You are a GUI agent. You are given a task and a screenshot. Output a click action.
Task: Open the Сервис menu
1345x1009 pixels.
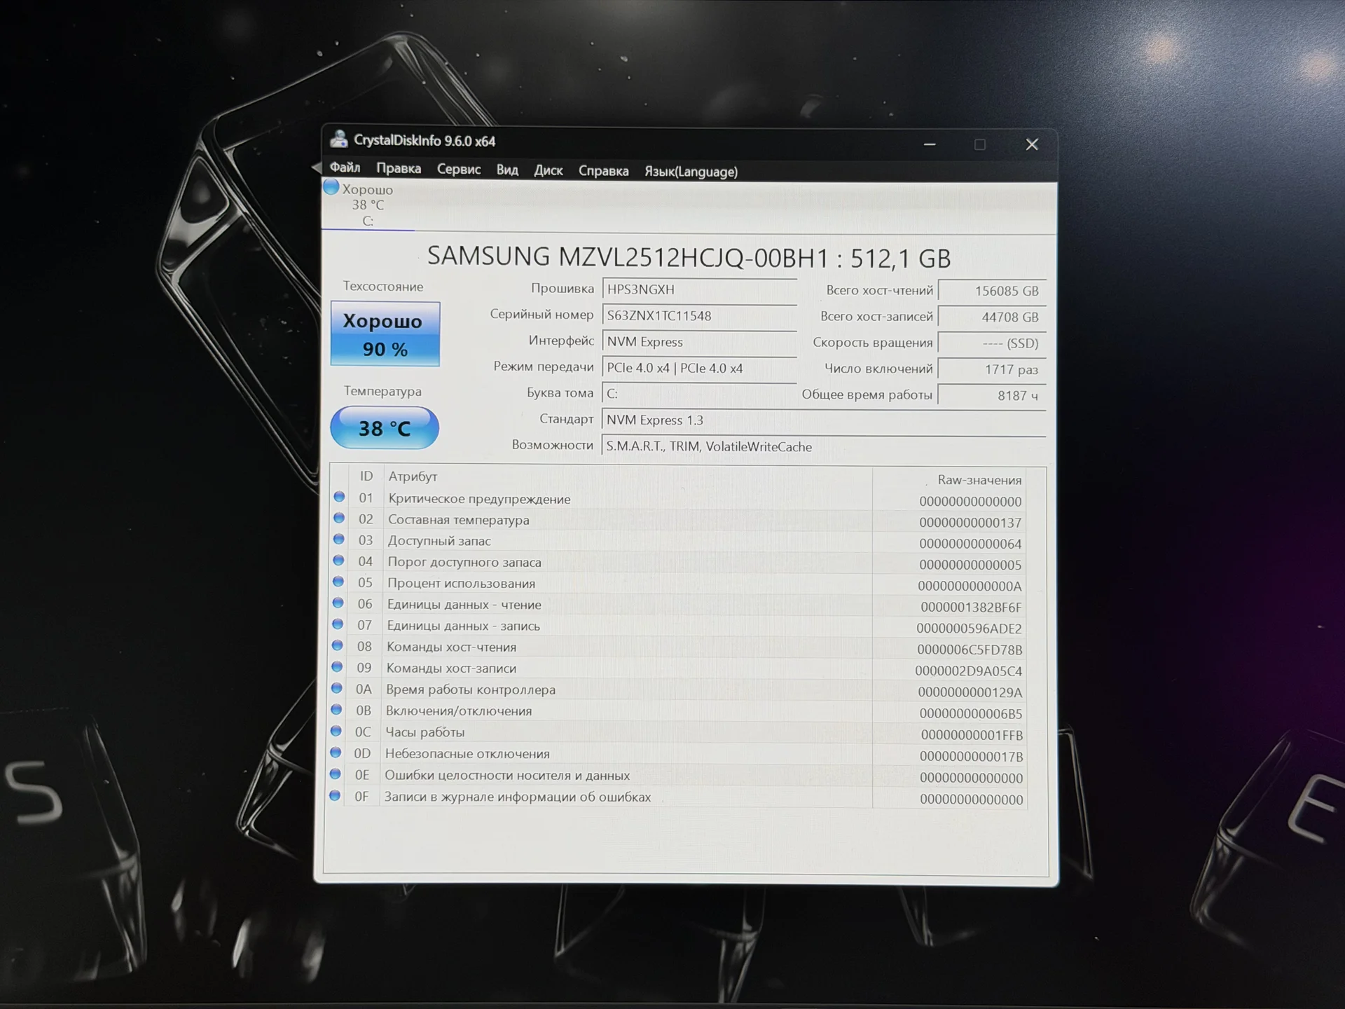pos(459,169)
